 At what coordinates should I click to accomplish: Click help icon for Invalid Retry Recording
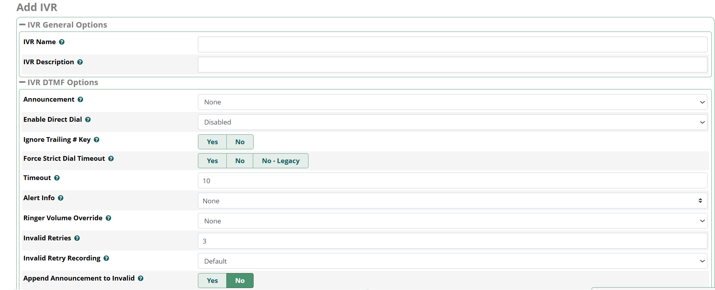tap(106, 258)
